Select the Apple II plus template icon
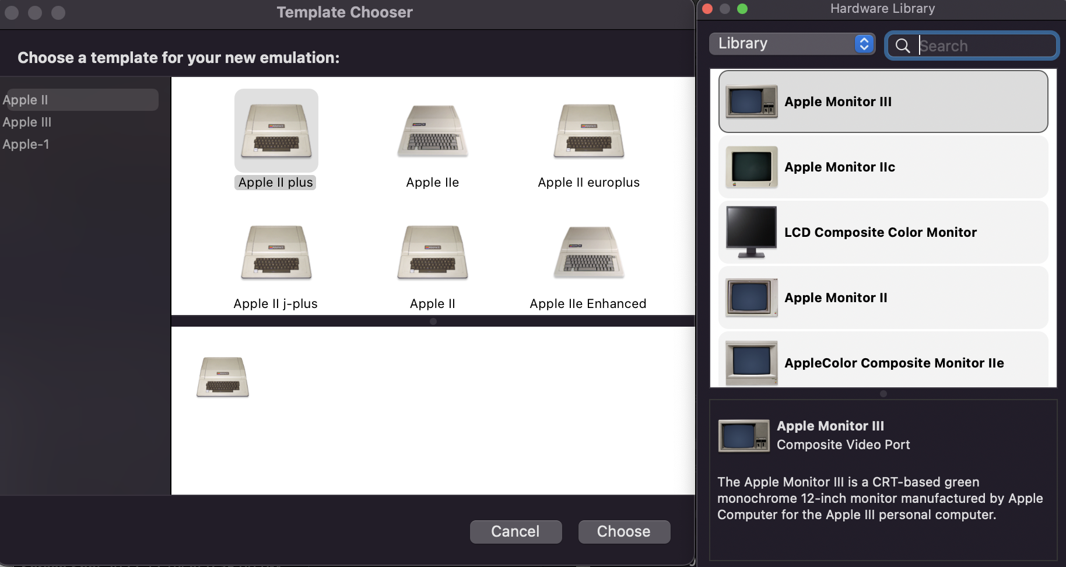Image resolution: width=1066 pixels, height=567 pixels. [276, 131]
